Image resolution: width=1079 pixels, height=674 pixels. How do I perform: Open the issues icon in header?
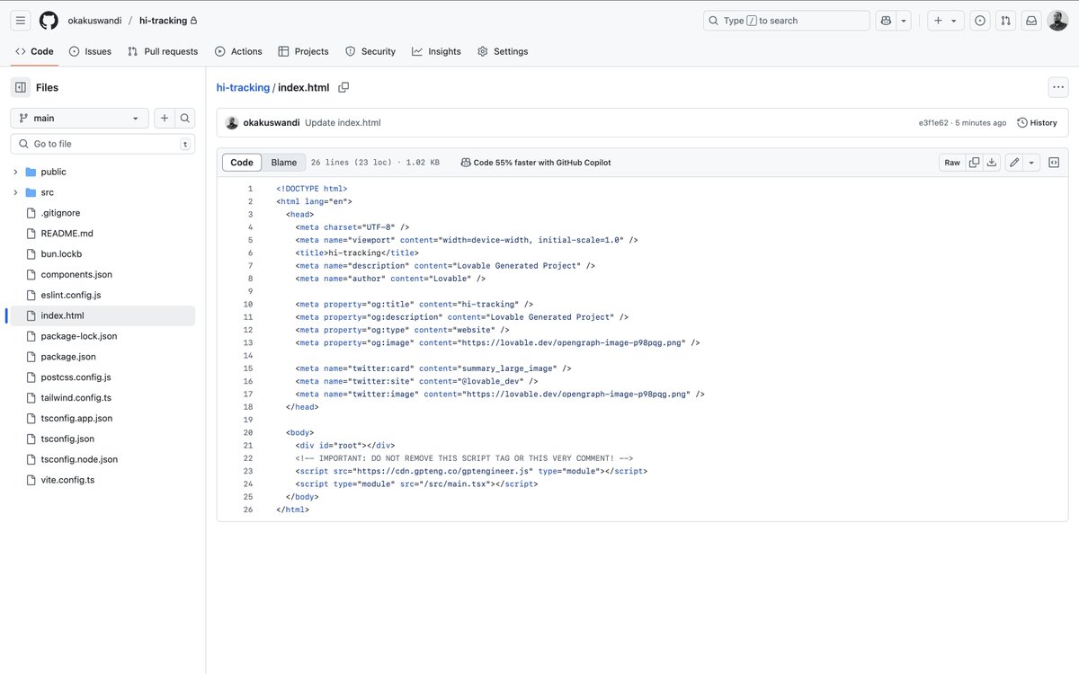(980, 21)
